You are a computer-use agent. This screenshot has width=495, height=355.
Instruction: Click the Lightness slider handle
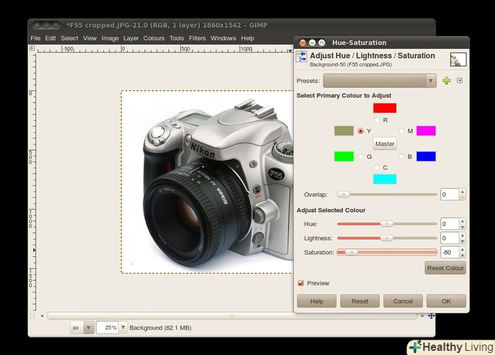click(386, 238)
